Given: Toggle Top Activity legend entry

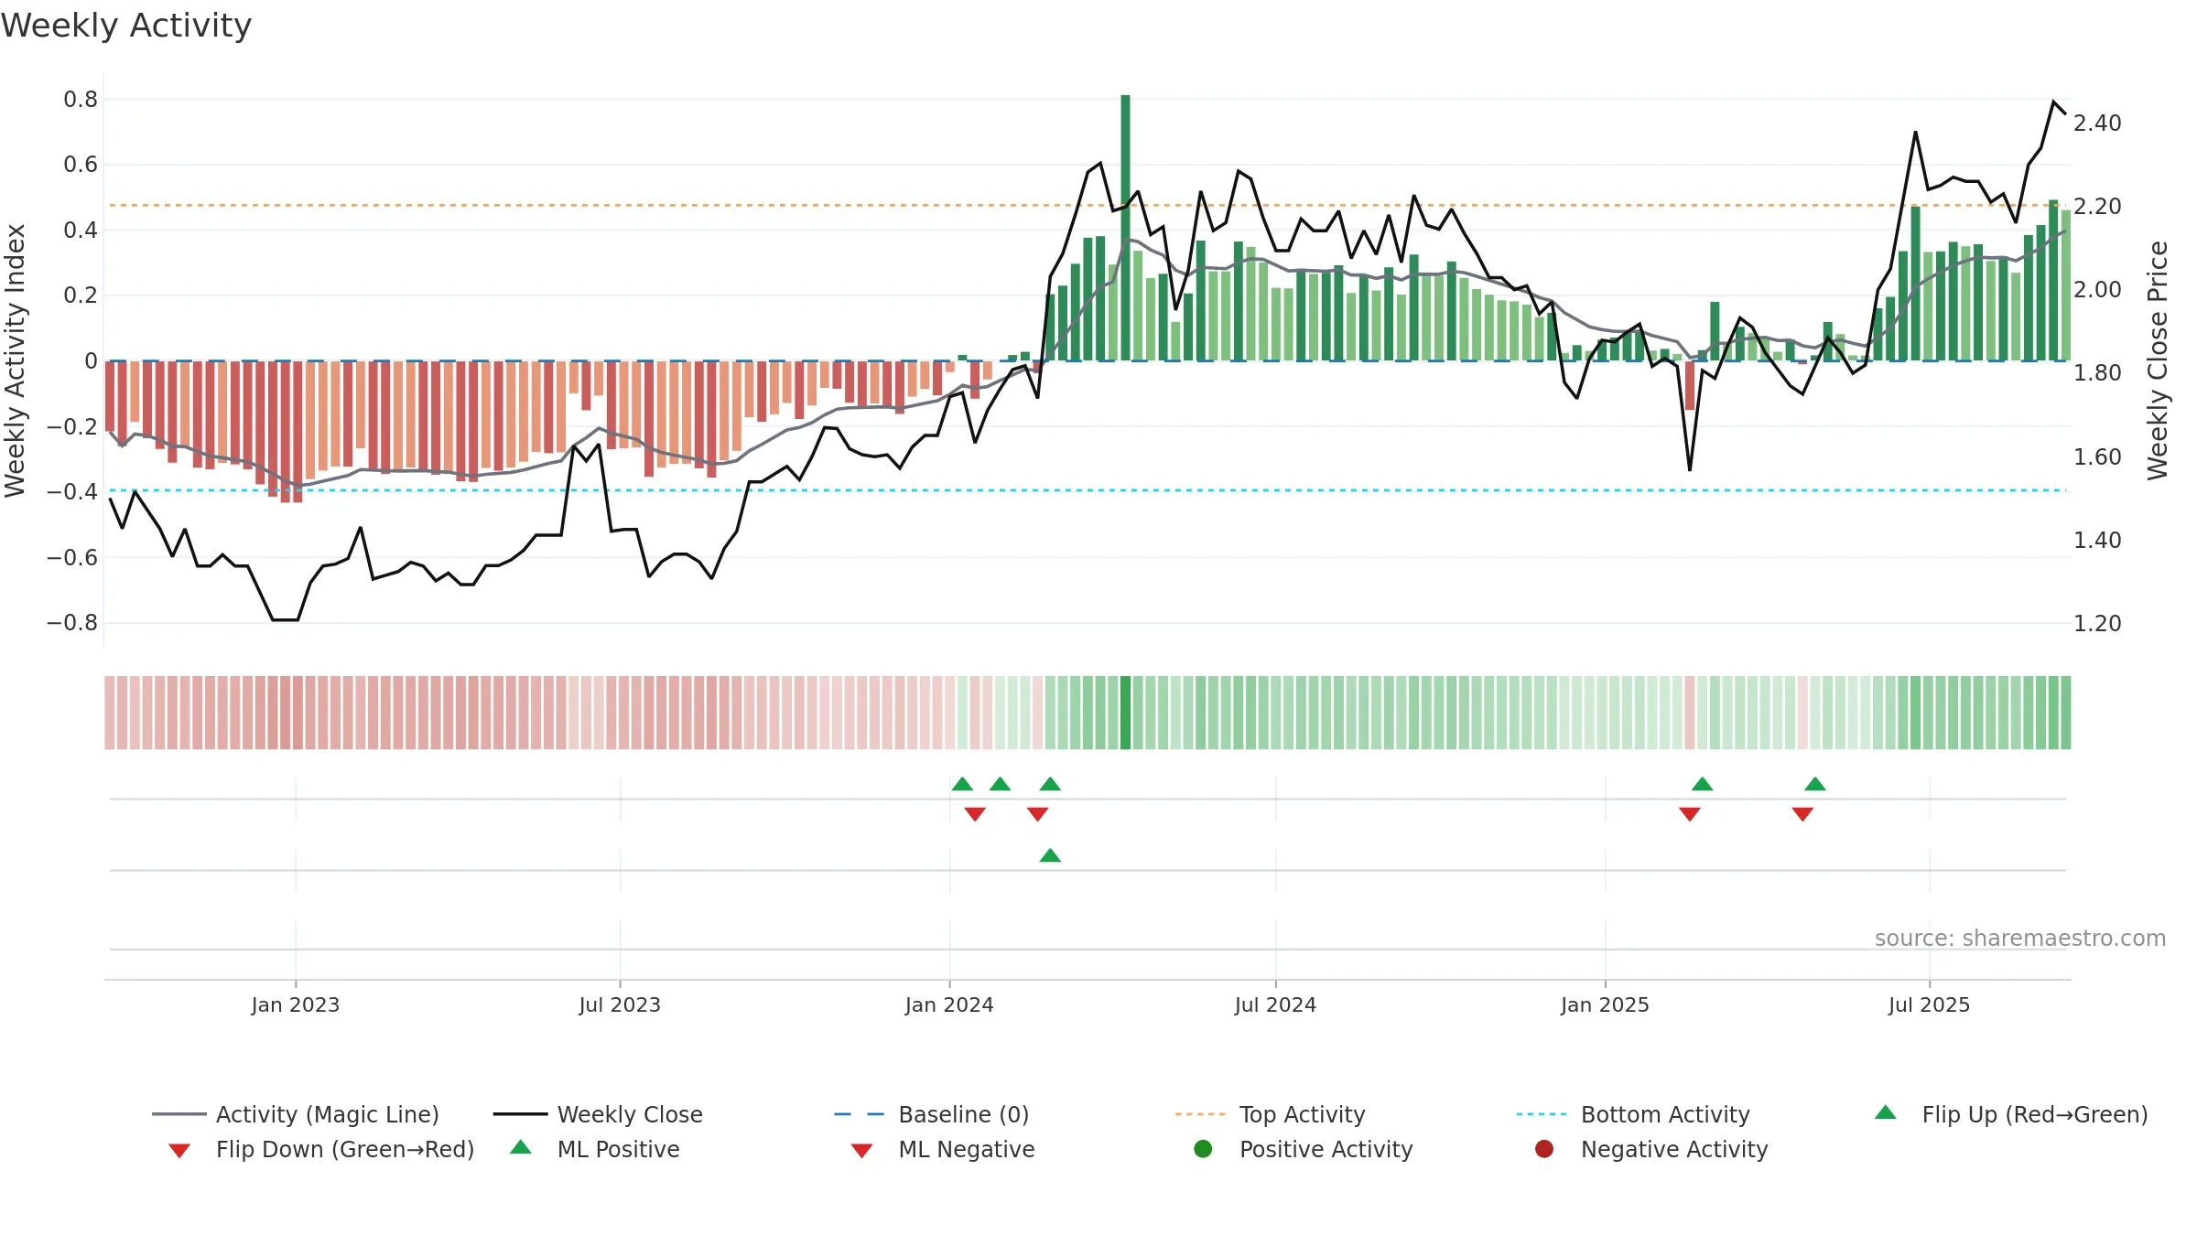Looking at the screenshot, I should click(1271, 1114).
